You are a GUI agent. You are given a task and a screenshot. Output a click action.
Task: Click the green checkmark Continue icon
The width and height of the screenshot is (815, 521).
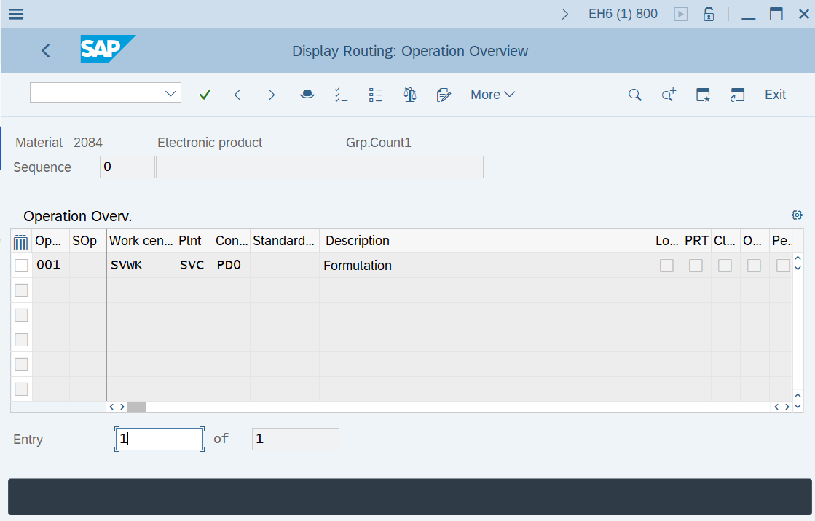coord(205,94)
